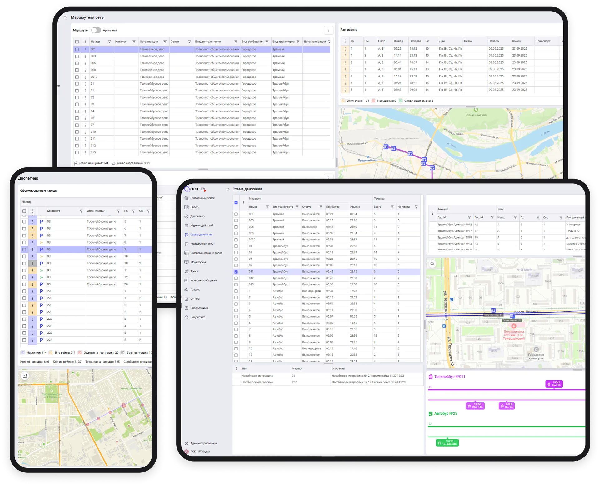The height and width of the screenshot is (484, 600).
Task: Click the АСК - ИТ Отдел user avatar
Action: [x=187, y=452]
